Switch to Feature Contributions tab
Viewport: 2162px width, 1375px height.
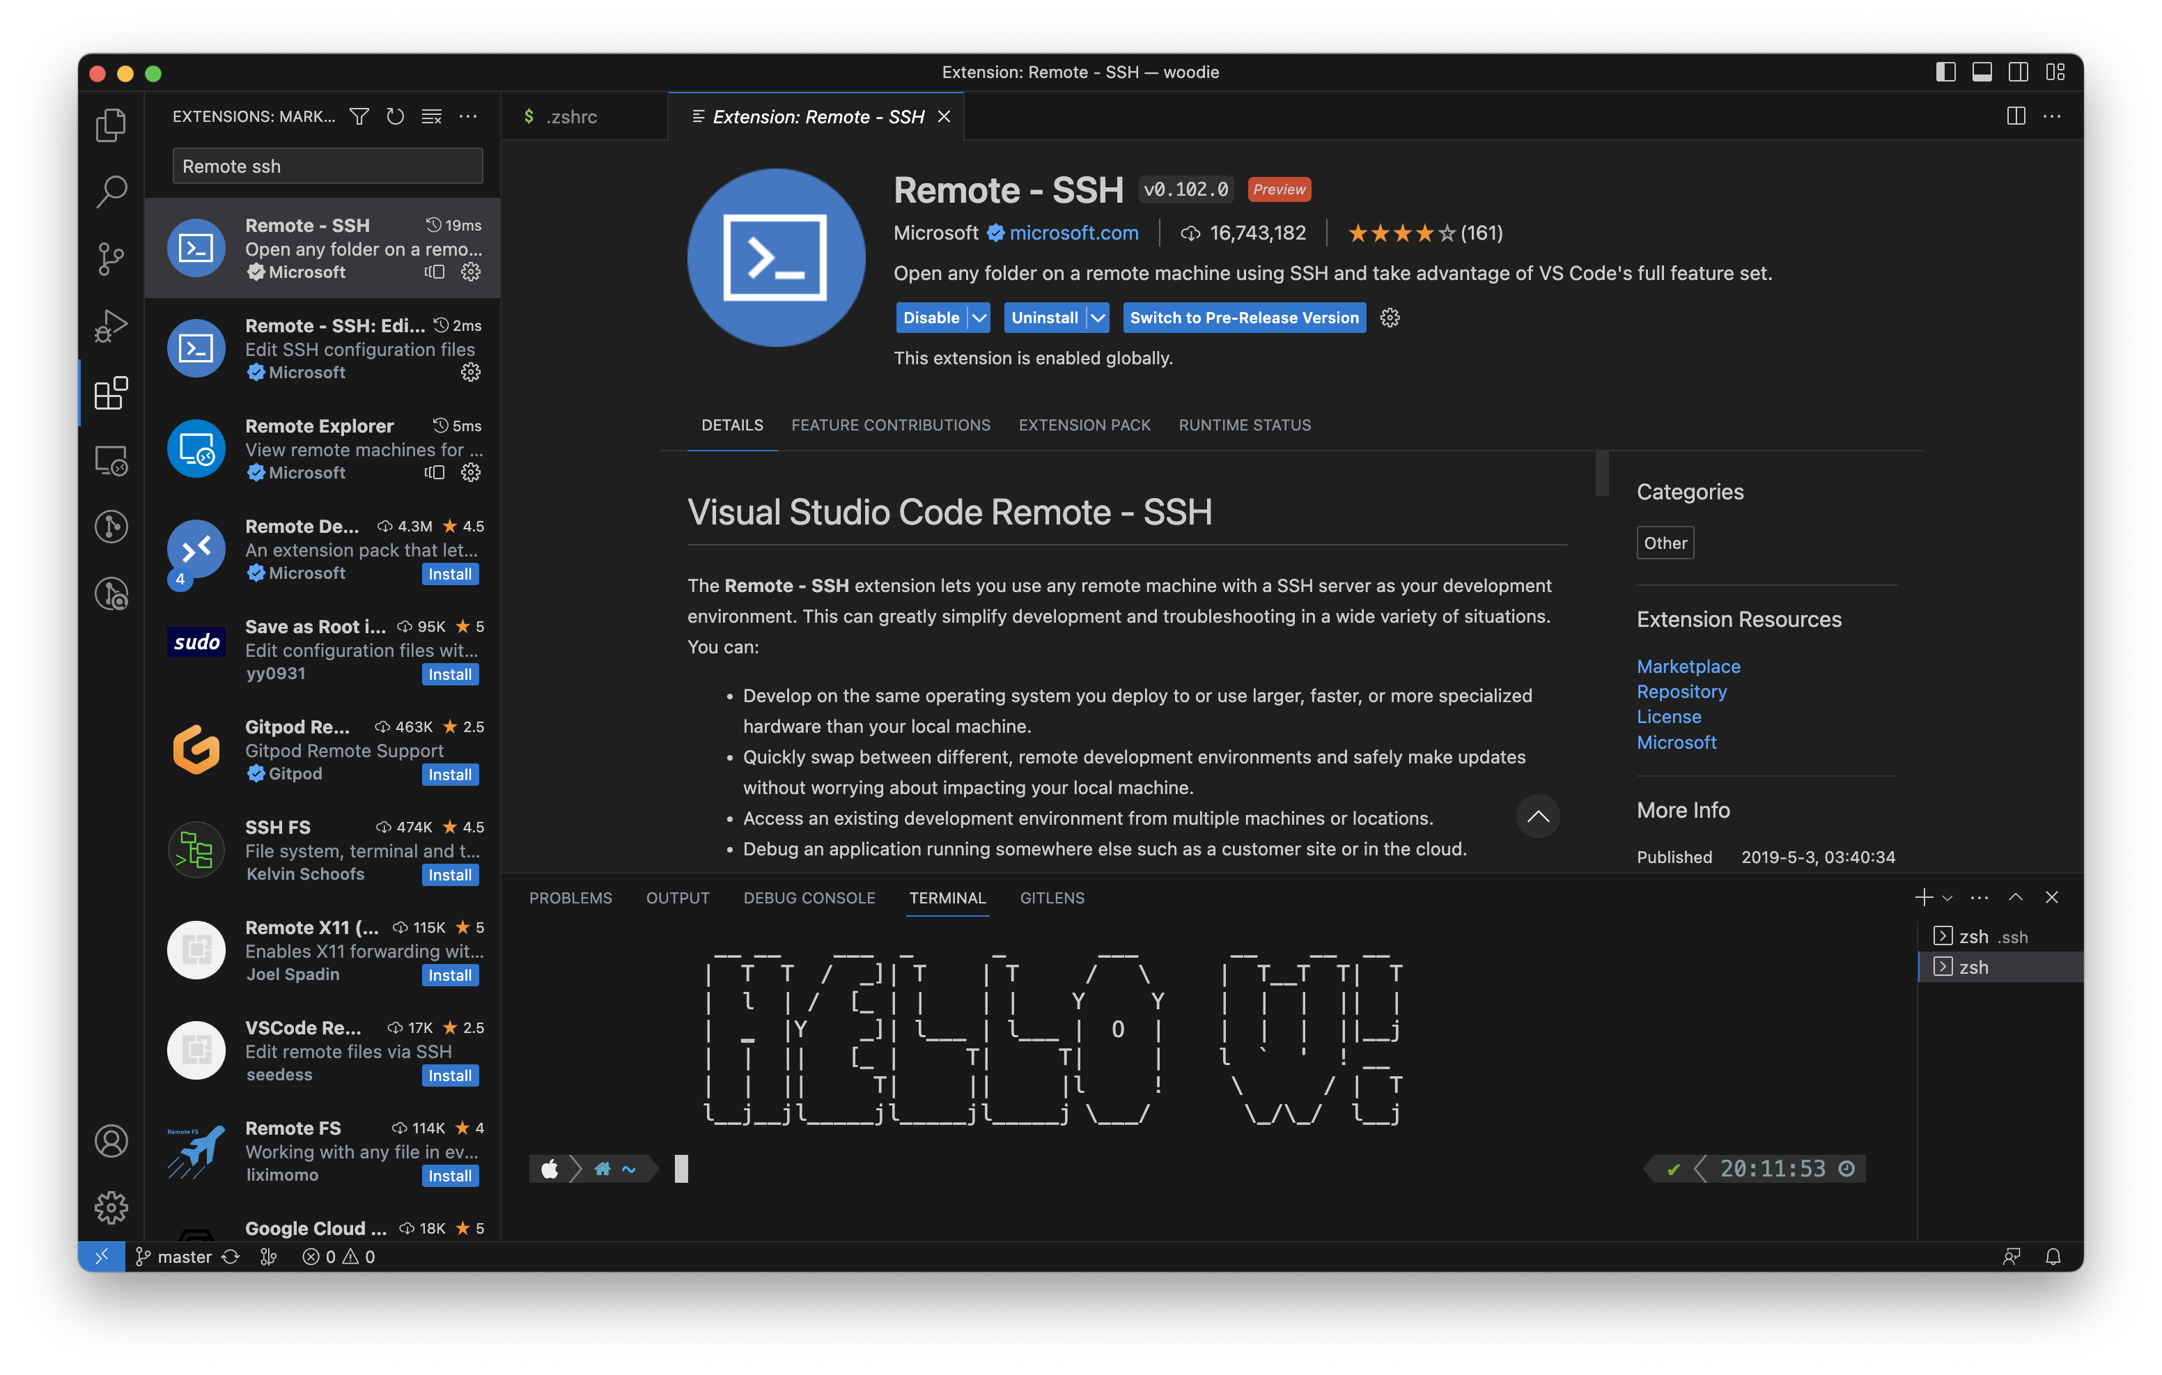click(x=891, y=425)
